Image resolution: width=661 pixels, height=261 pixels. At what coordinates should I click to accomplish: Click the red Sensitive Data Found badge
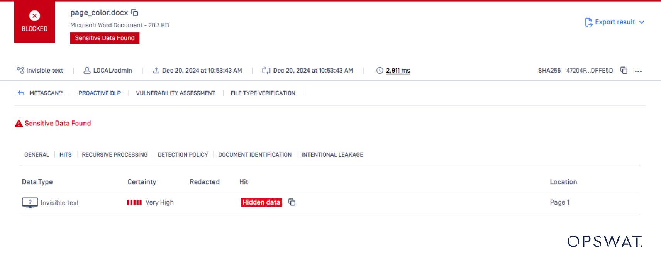pos(105,38)
